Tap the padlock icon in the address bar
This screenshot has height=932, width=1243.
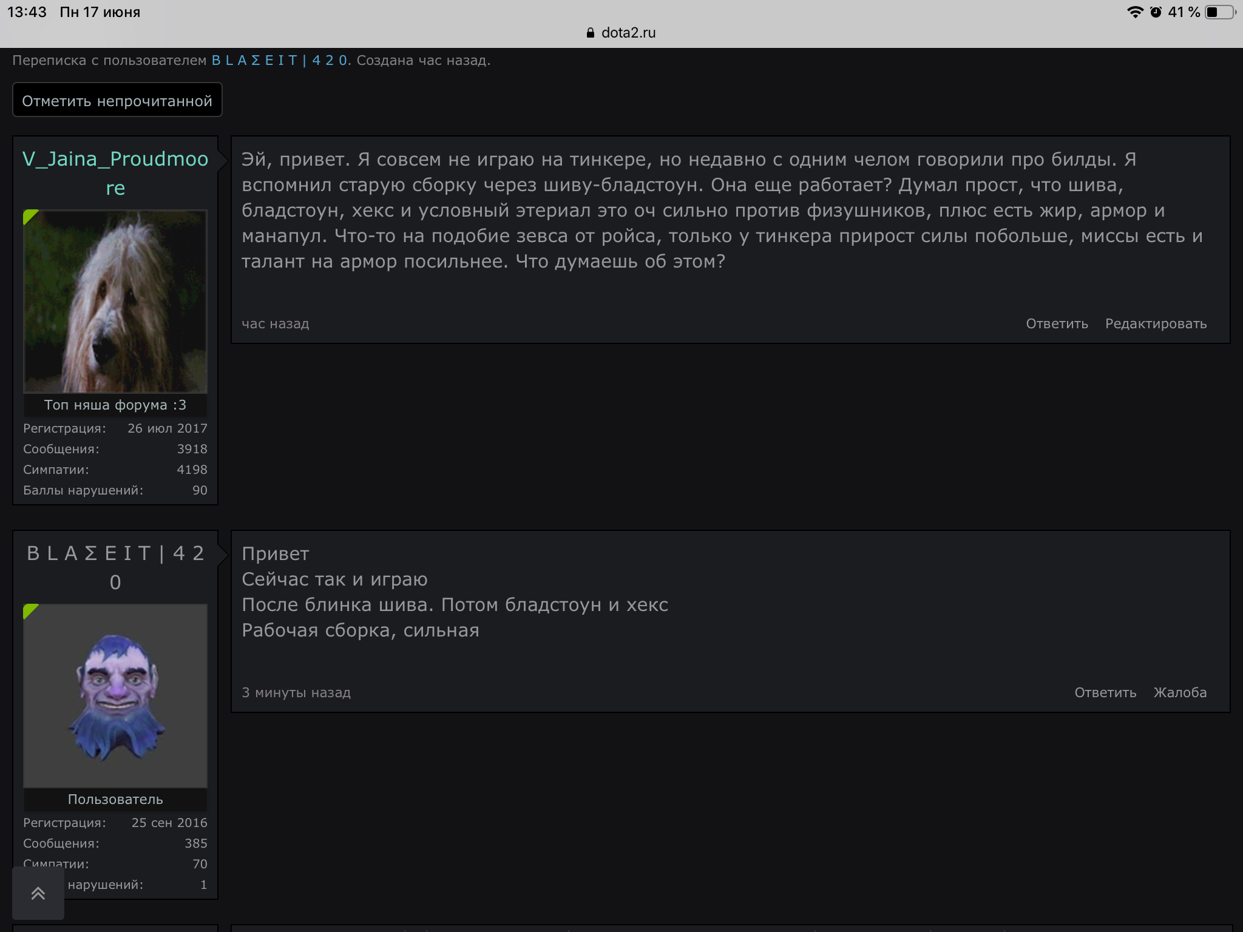click(590, 33)
